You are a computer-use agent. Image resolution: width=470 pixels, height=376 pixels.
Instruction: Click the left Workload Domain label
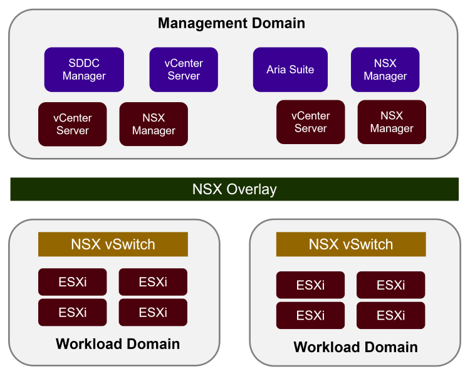(118, 344)
